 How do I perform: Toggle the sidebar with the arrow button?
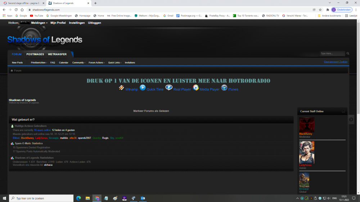click(x=351, y=119)
